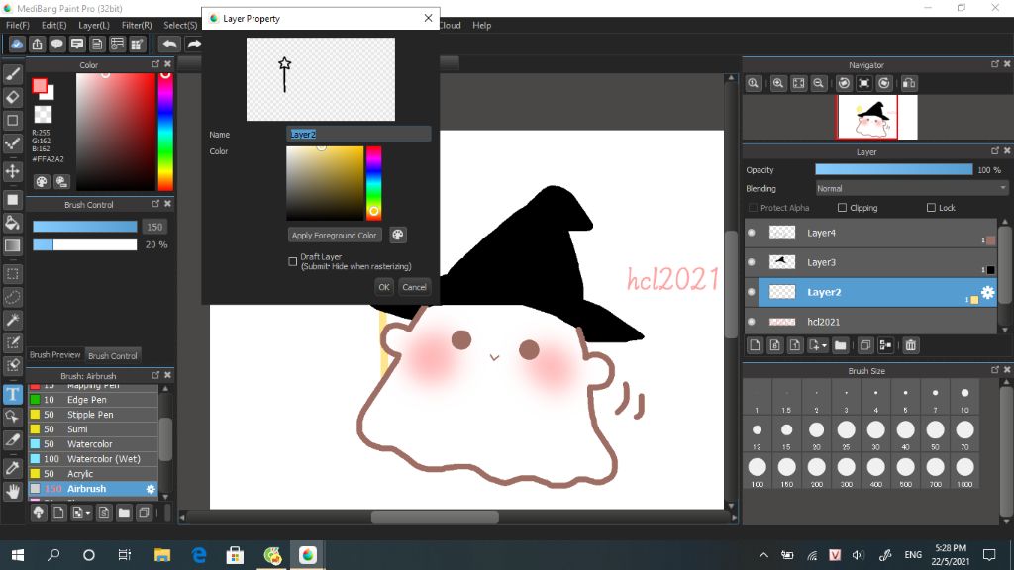The width and height of the screenshot is (1014, 570).
Task: Select brush size 100 preset
Action: pos(757,471)
